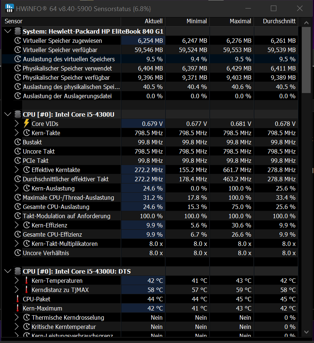Expand the Kern-Temperaturen row

pyautogui.click(x=17, y=281)
